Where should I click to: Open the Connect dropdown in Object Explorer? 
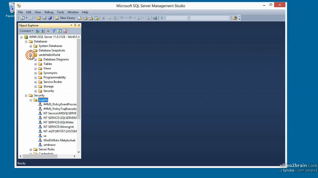[x=26, y=31]
